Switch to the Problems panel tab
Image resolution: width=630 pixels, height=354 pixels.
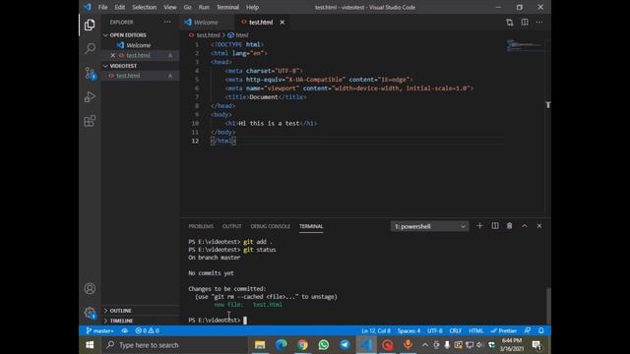tap(201, 226)
